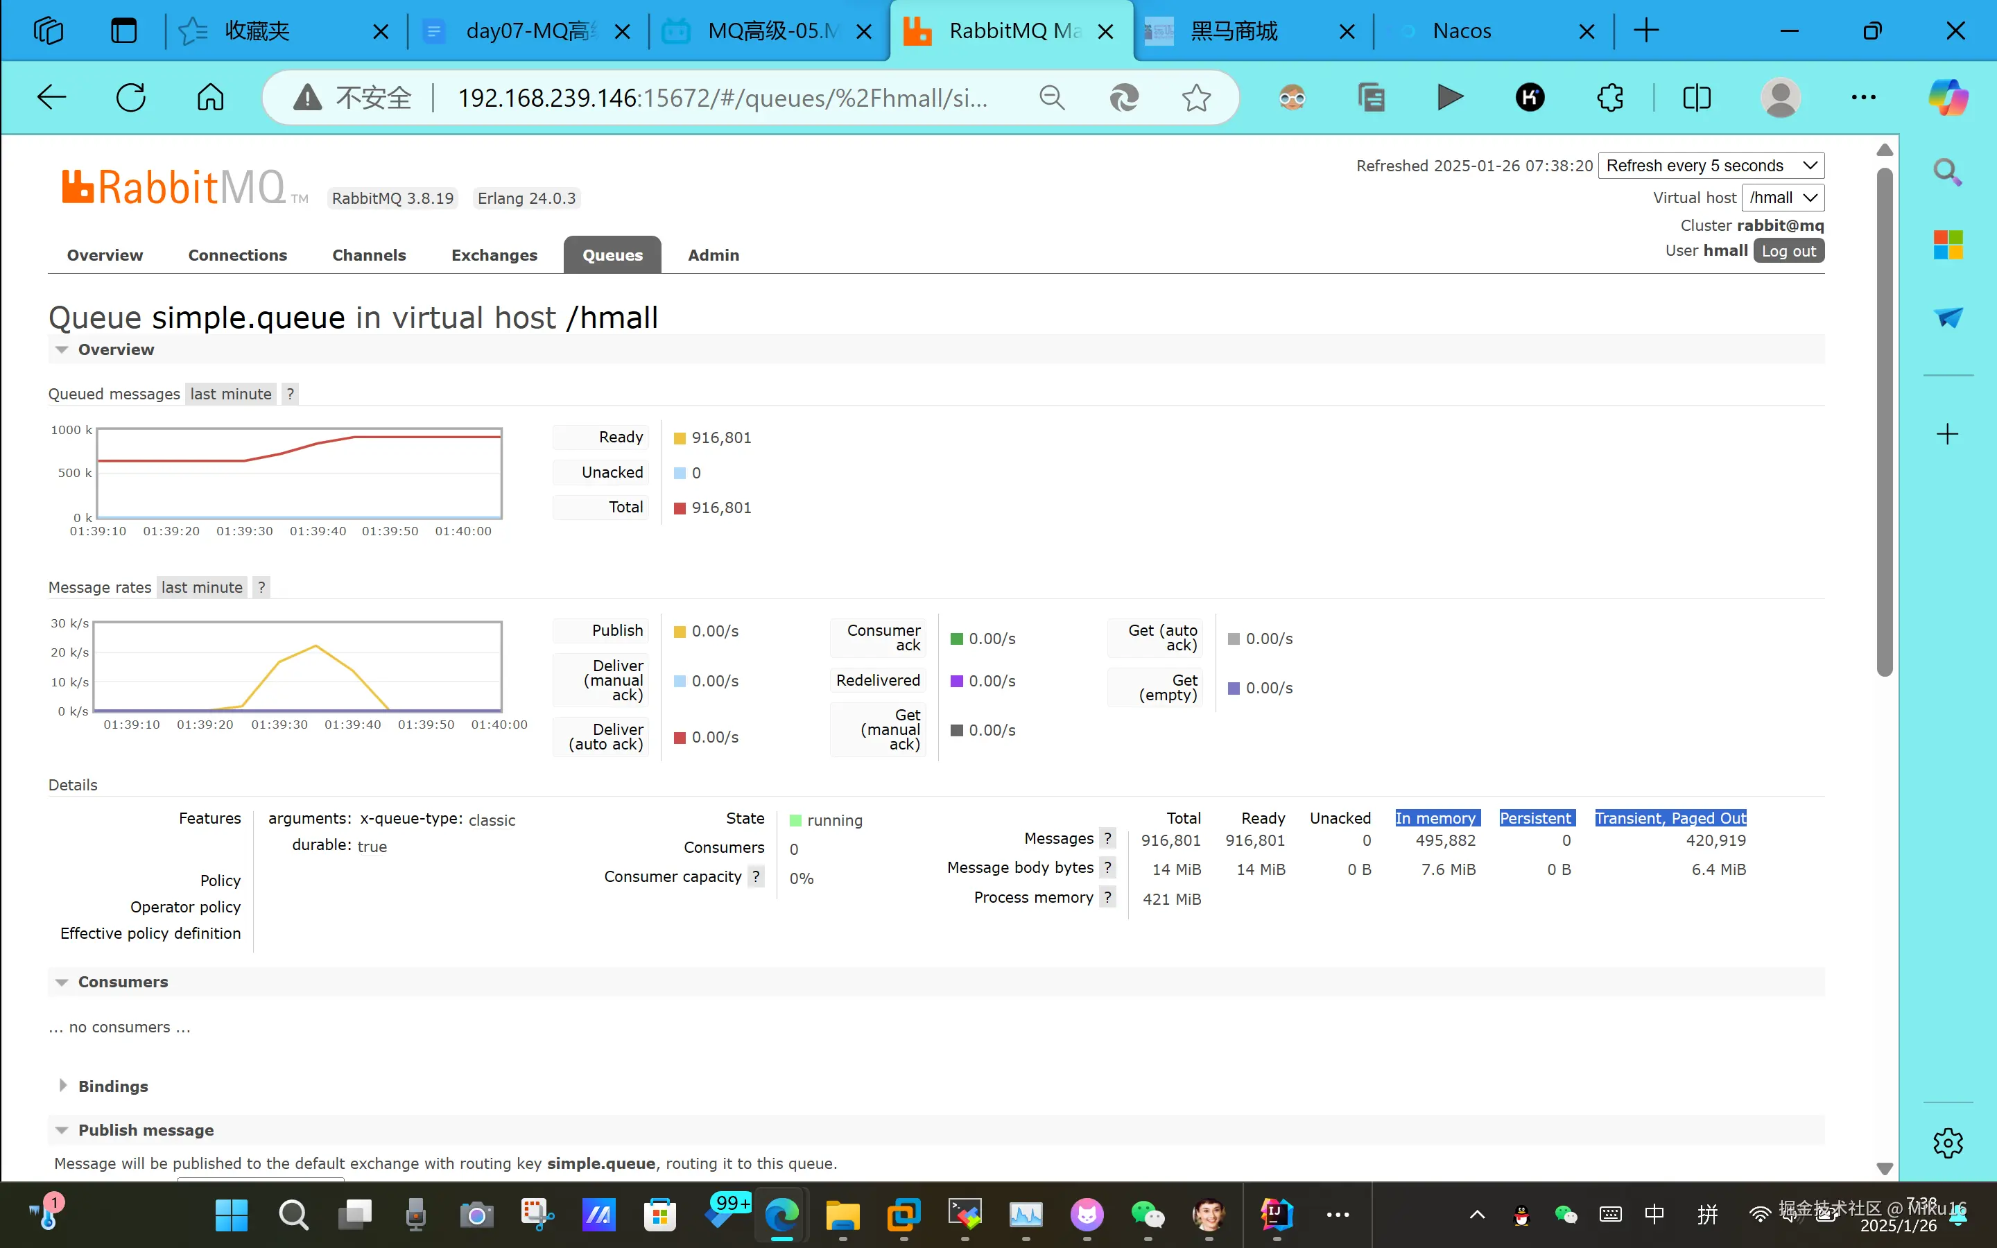Click the browser refresh icon
This screenshot has width=1997, height=1248.
[x=130, y=97]
